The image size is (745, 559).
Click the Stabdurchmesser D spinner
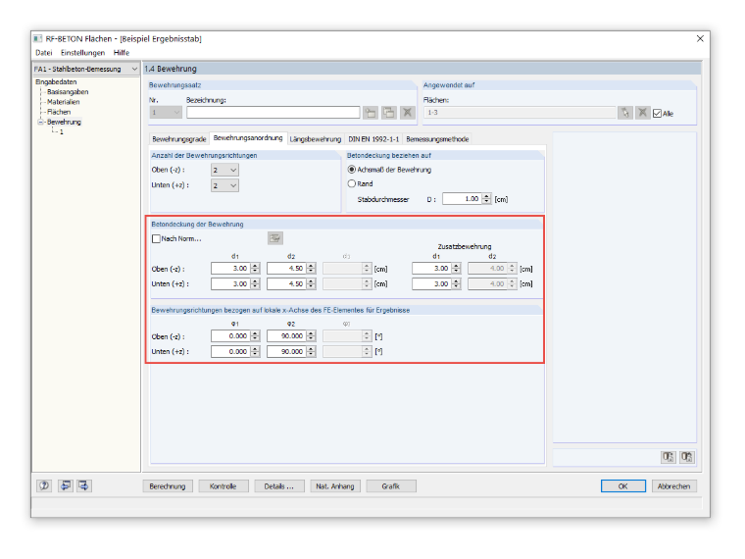tap(486, 199)
